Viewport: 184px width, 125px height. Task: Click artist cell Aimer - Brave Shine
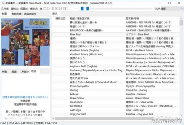[x=137, y=98]
